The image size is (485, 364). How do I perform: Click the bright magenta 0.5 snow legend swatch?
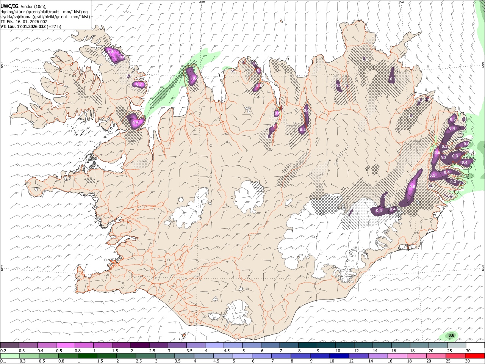point(65,345)
